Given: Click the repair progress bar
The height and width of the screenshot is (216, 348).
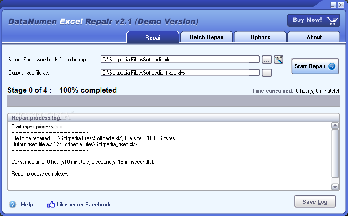Looking at the screenshot, I should click(x=174, y=100).
